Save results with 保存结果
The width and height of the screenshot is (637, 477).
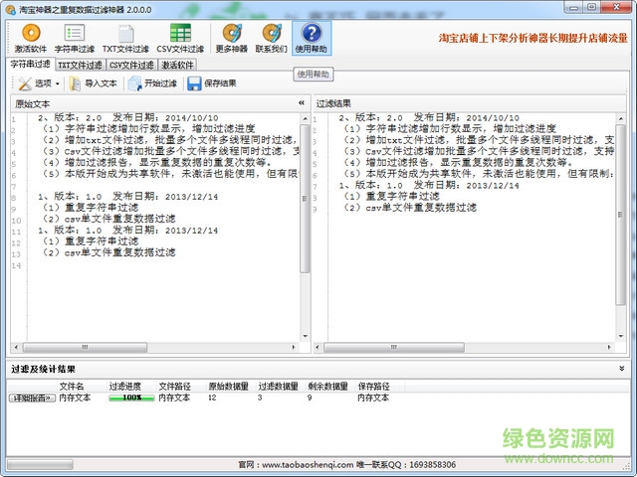pos(212,83)
